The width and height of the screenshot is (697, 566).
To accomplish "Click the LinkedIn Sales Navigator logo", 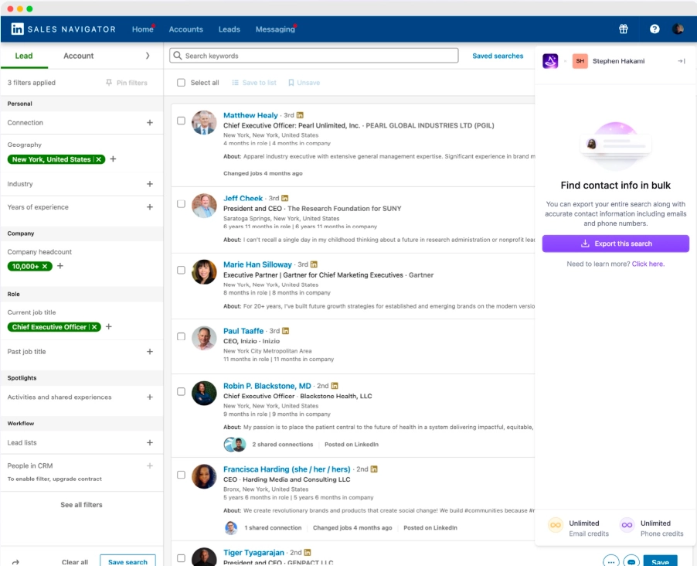I will (63, 29).
